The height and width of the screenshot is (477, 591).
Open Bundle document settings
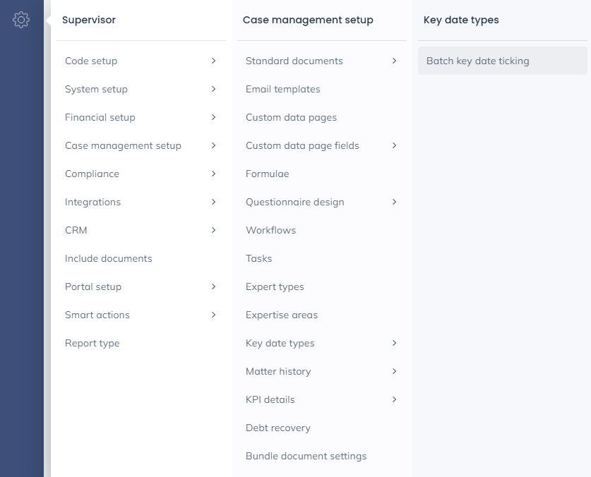click(306, 456)
